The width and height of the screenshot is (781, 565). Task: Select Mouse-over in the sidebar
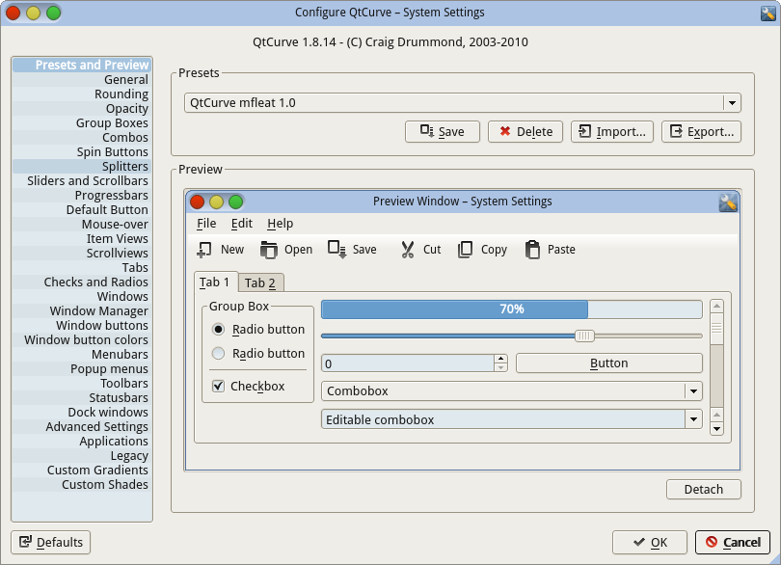point(82,225)
